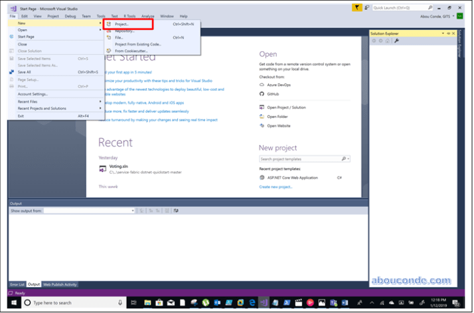Click the Search project templates field
This screenshot has height=313, width=474.
301,159
